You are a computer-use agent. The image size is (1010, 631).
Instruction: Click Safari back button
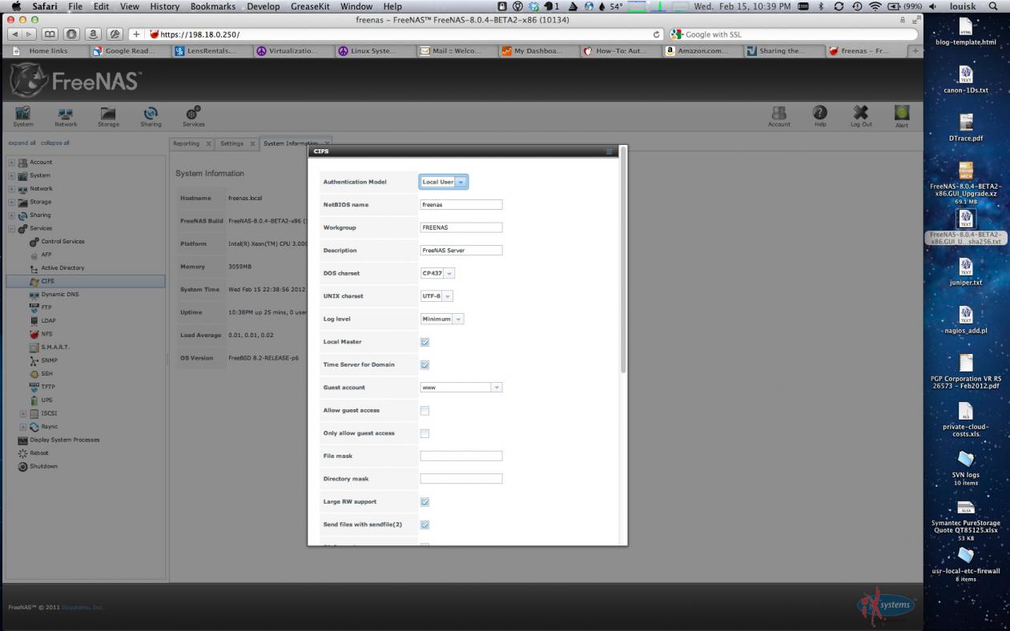pos(13,34)
